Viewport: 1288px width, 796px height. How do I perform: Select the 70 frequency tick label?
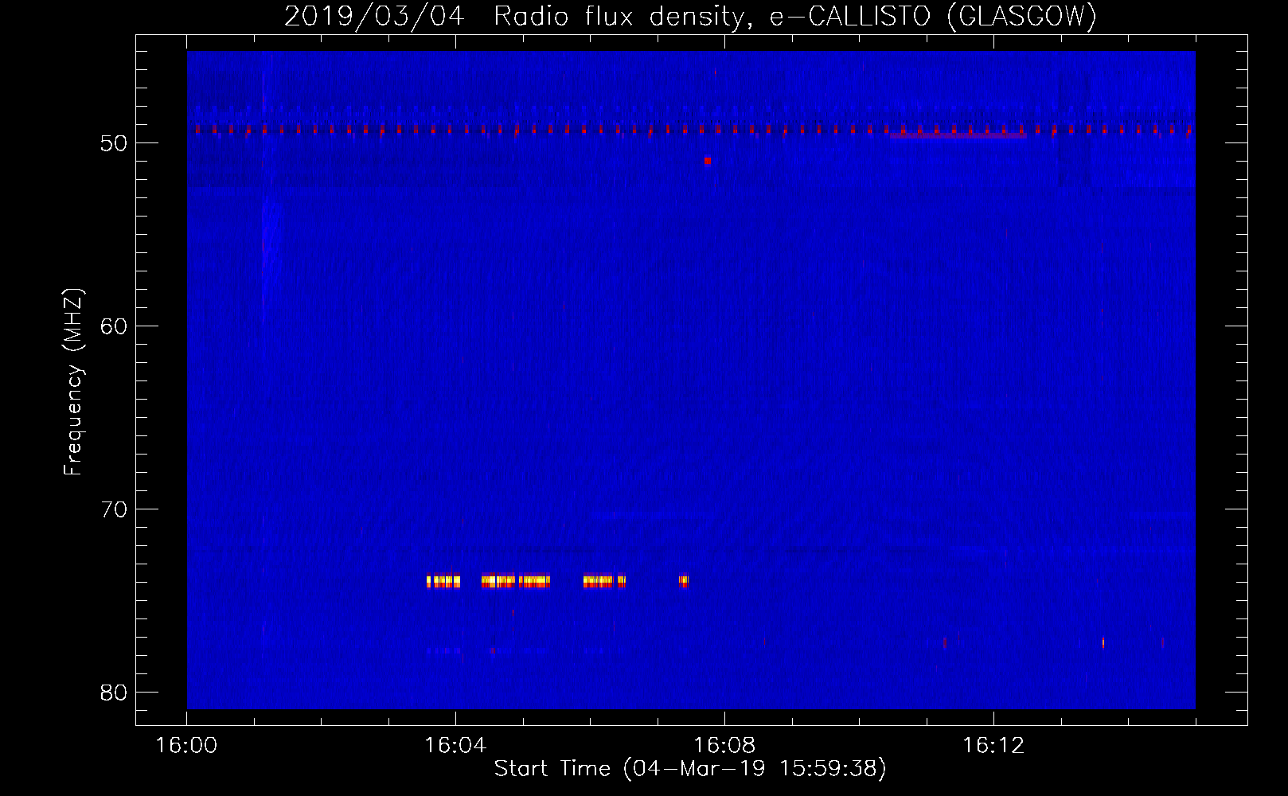114,509
